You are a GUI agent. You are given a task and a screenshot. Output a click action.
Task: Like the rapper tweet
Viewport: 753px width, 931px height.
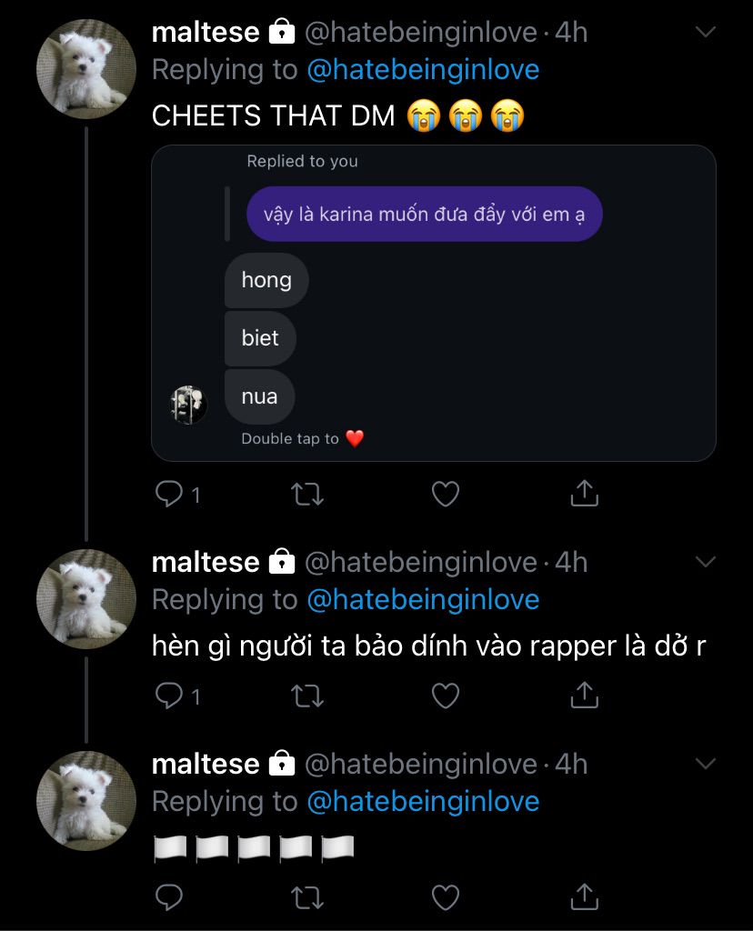445,696
